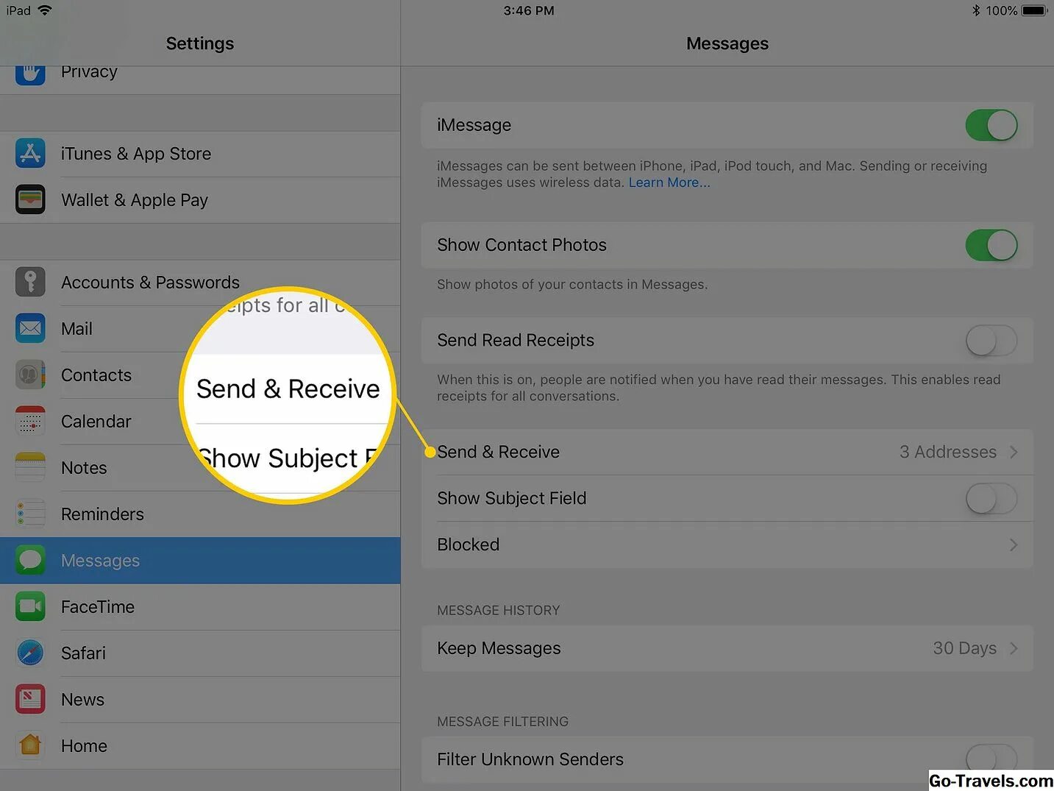The image size is (1054, 791).
Task: Select News in the sidebar
Action: tap(200, 700)
